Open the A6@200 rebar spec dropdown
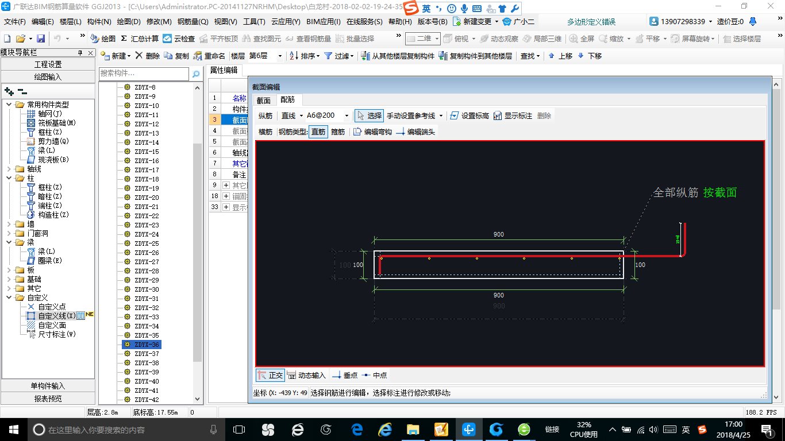Image resolution: width=785 pixels, height=441 pixels. coord(347,115)
